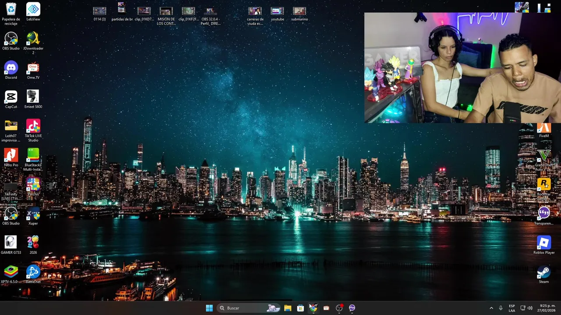Select the Ome.TV desktop icon
Image resolution: width=561 pixels, height=315 pixels.
(x=33, y=70)
